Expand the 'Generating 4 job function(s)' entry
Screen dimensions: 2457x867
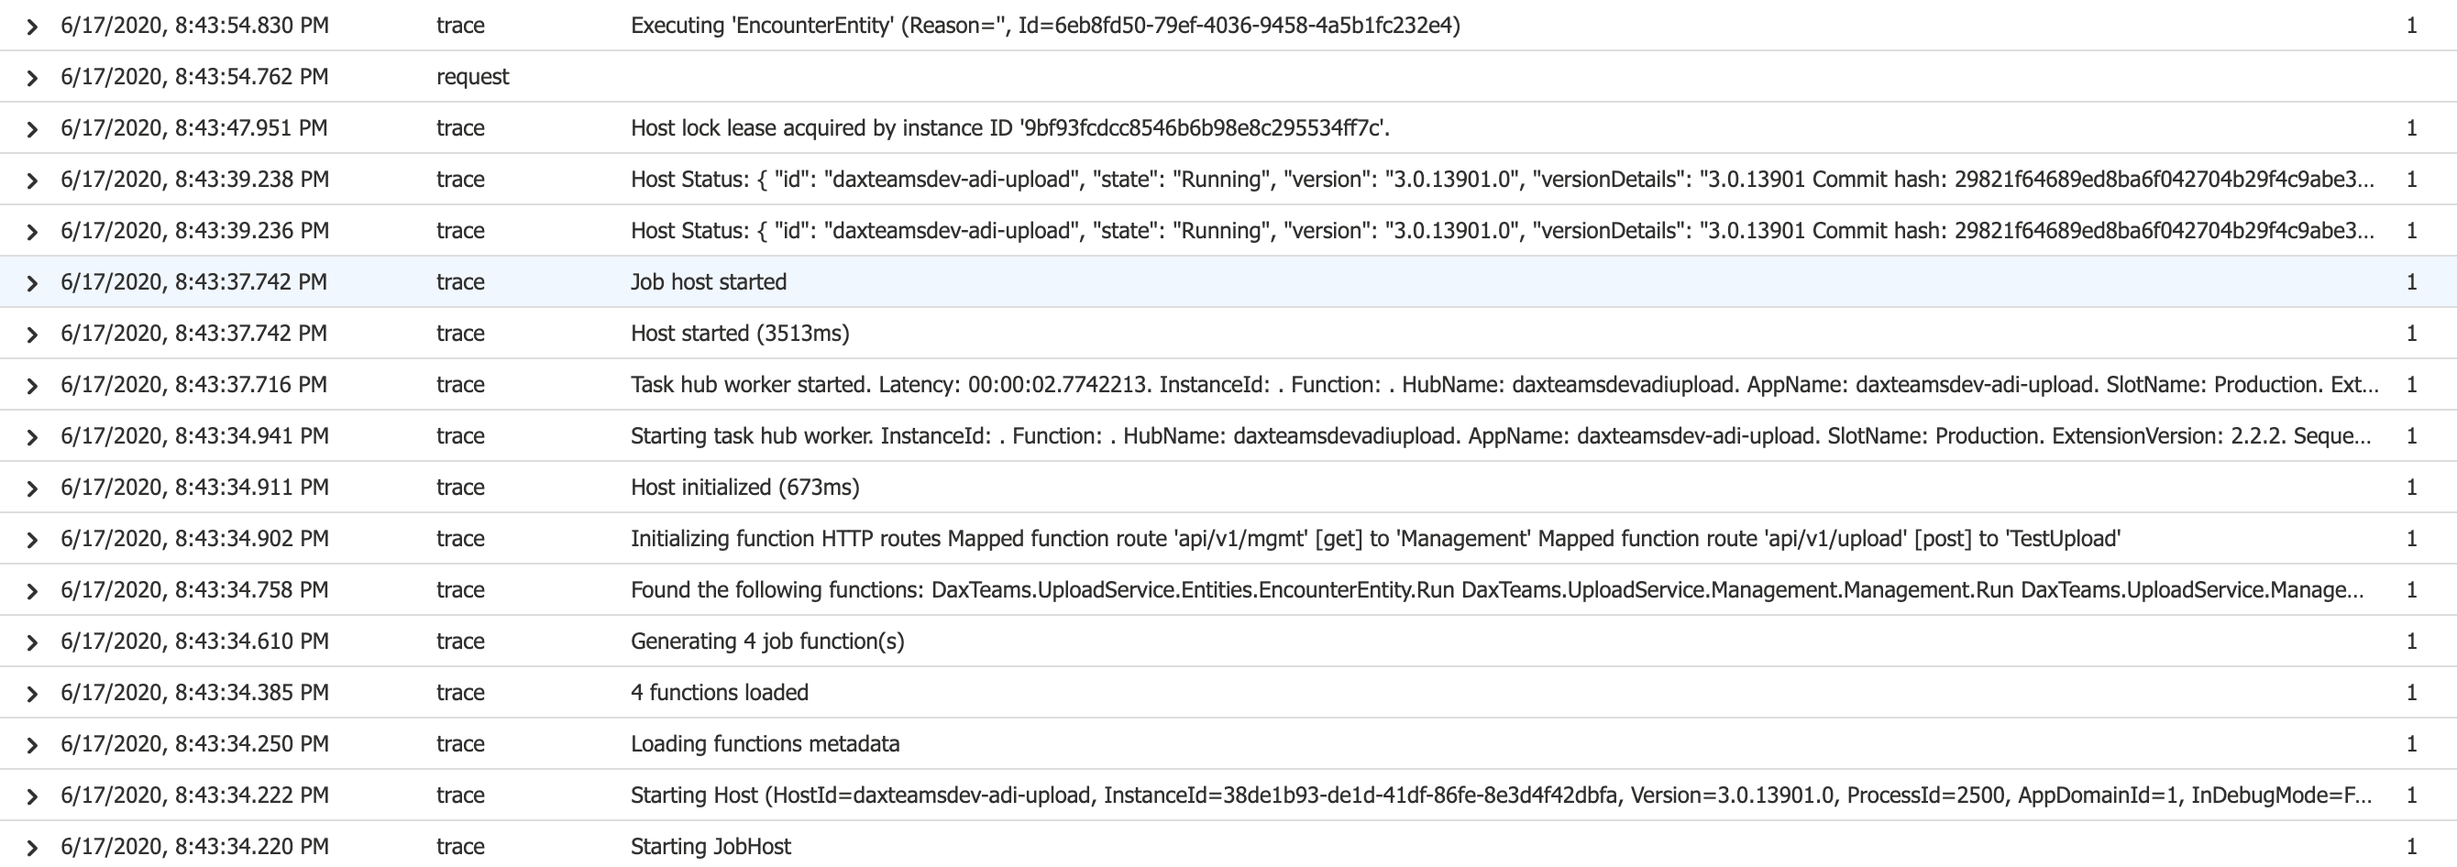pyautogui.click(x=33, y=641)
